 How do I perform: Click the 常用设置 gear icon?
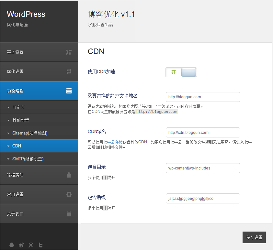click(69, 194)
